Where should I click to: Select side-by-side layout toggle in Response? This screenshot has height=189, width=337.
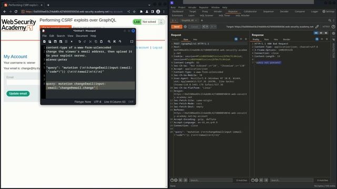click(x=316, y=33)
